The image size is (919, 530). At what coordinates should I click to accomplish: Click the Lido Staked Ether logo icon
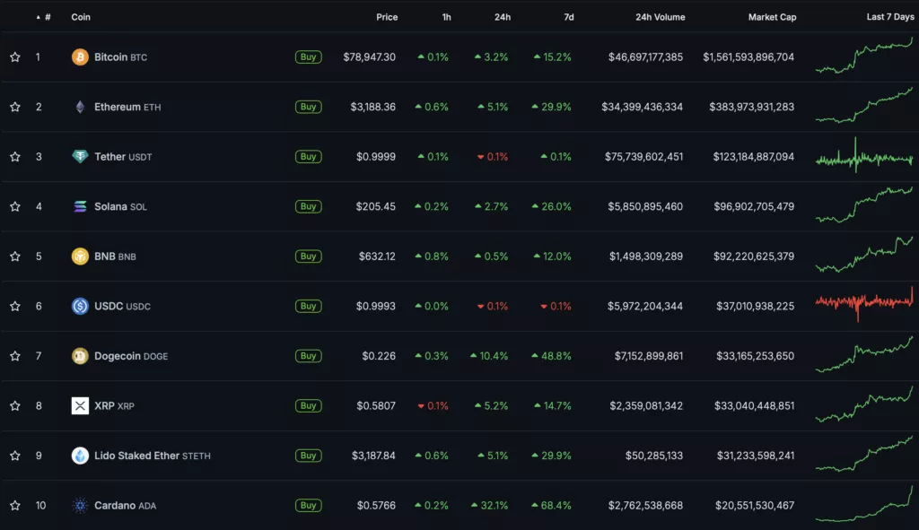coord(80,455)
